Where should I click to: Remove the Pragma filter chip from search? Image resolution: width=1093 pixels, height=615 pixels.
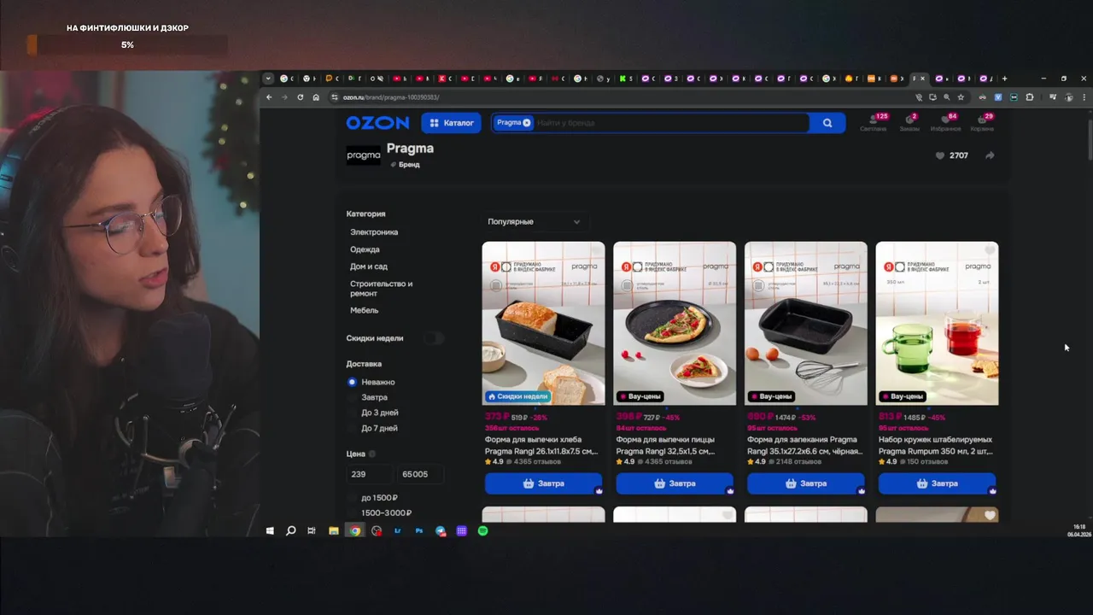(527, 123)
